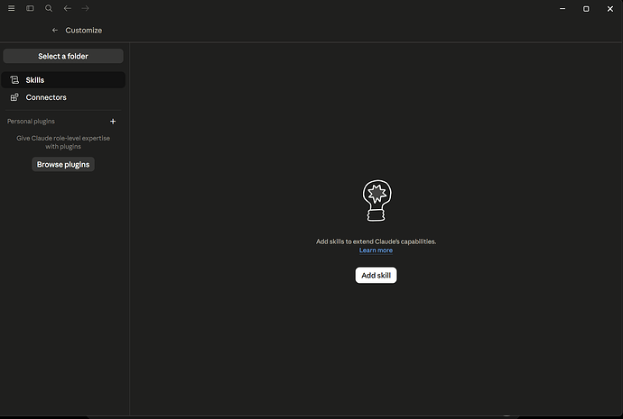Screen dimensions: 623x419
Task: Open the Connectors section
Action: [63, 97]
